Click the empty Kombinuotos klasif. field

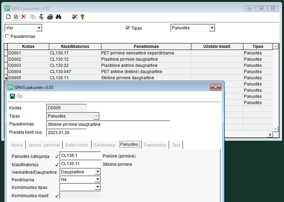point(80,195)
